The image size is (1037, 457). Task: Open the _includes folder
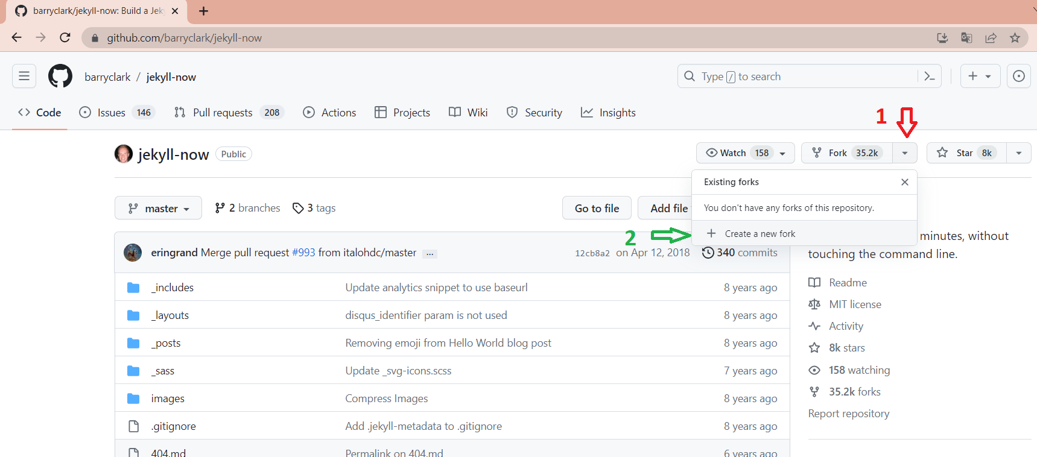tap(173, 288)
